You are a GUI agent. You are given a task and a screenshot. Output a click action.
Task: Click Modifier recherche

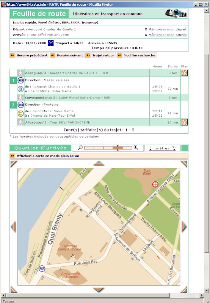click(137, 55)
